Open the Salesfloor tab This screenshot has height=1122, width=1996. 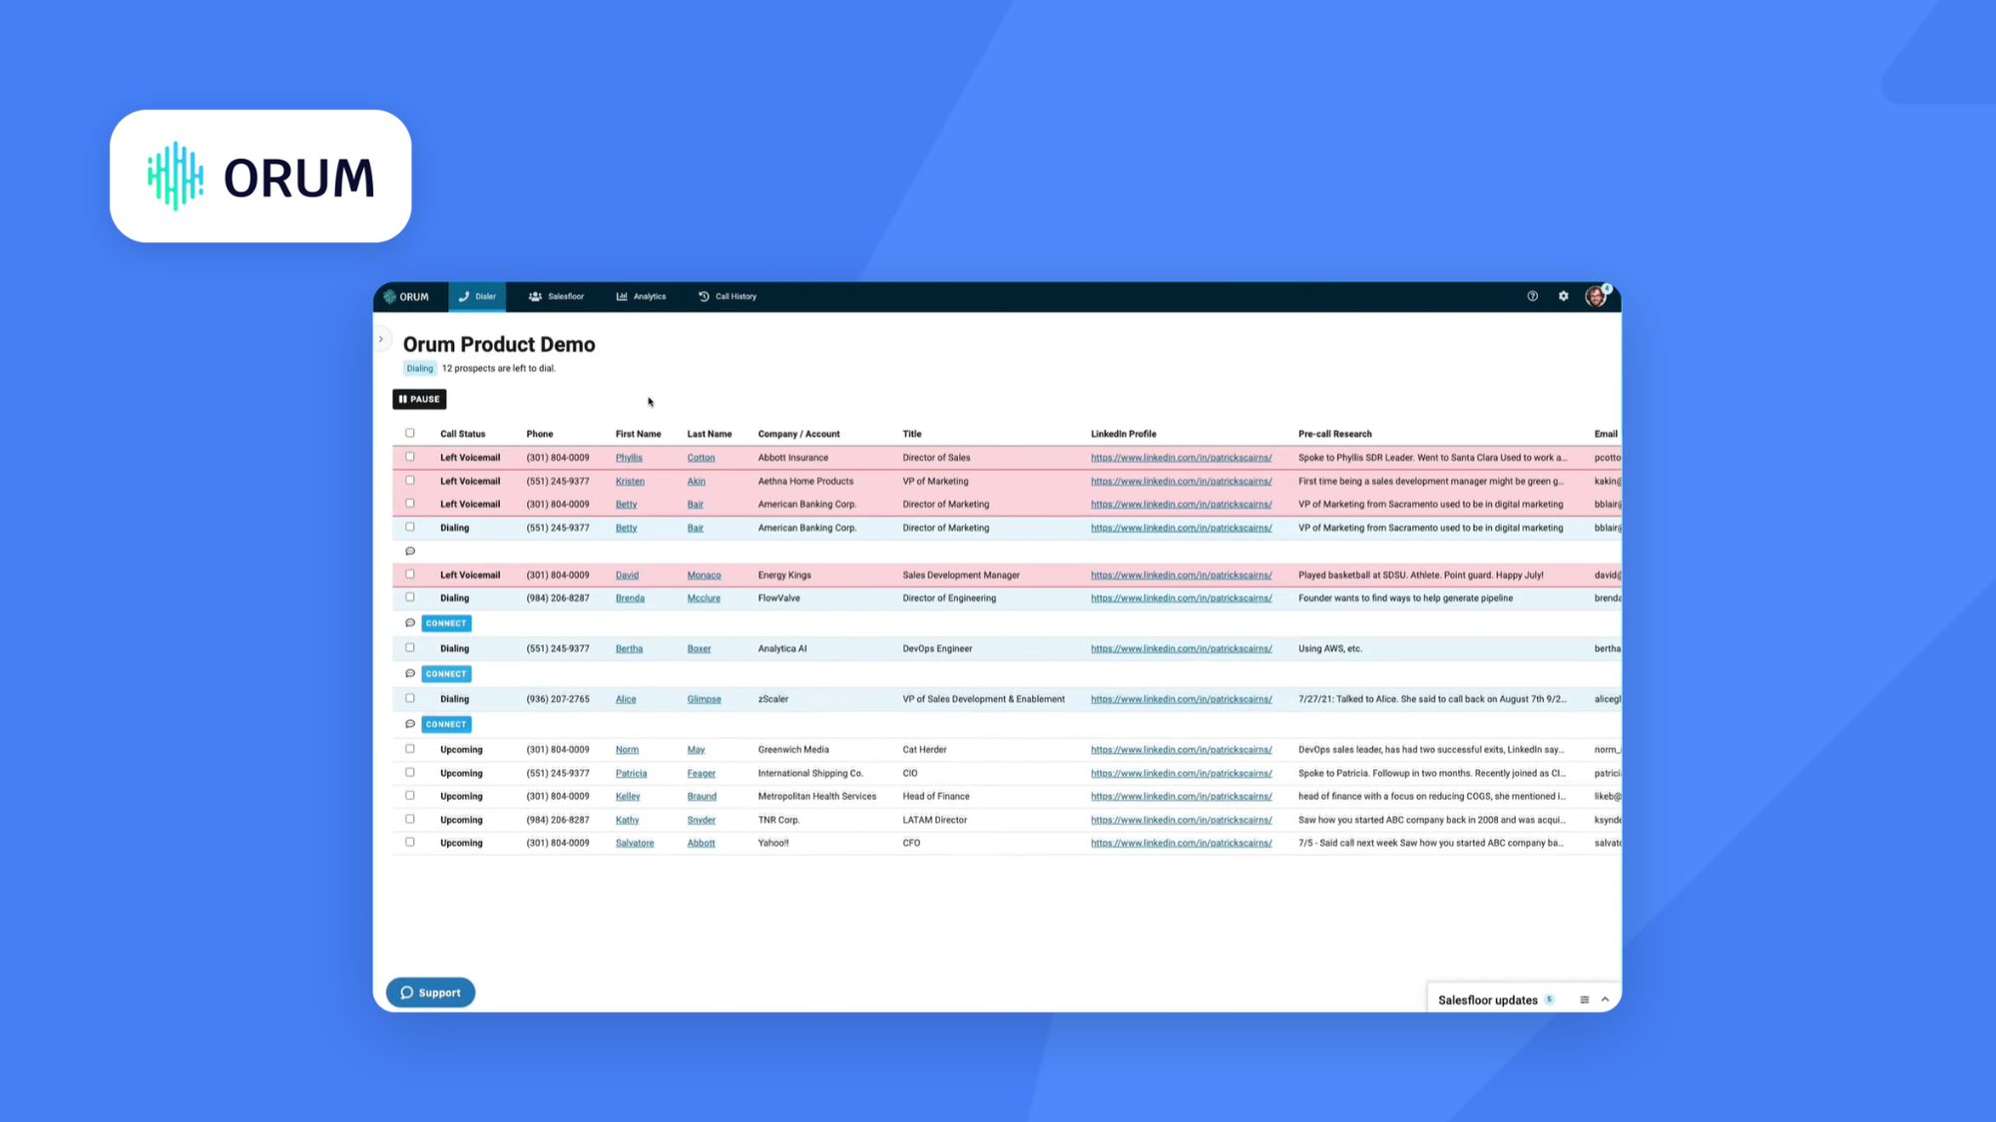557,296
